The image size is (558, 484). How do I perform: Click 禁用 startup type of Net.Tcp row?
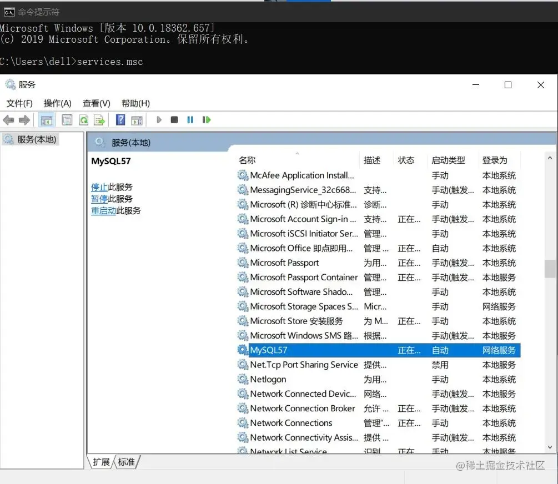point(440,365)
